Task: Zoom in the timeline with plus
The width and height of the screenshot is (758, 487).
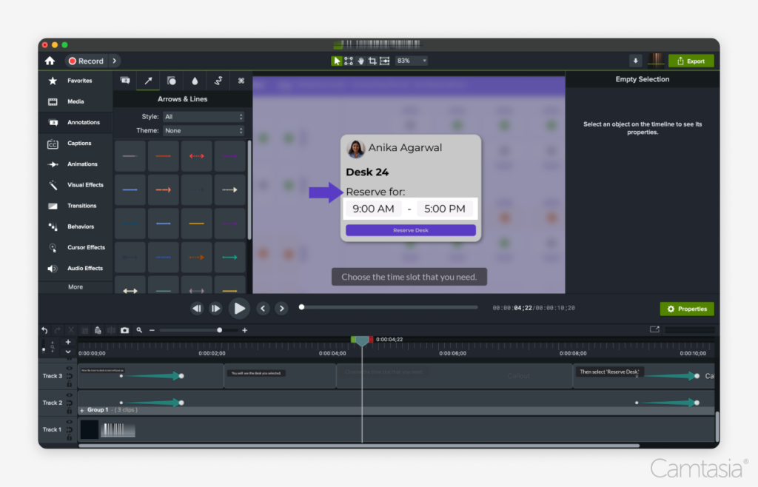Action: click(x=244, y=330)
